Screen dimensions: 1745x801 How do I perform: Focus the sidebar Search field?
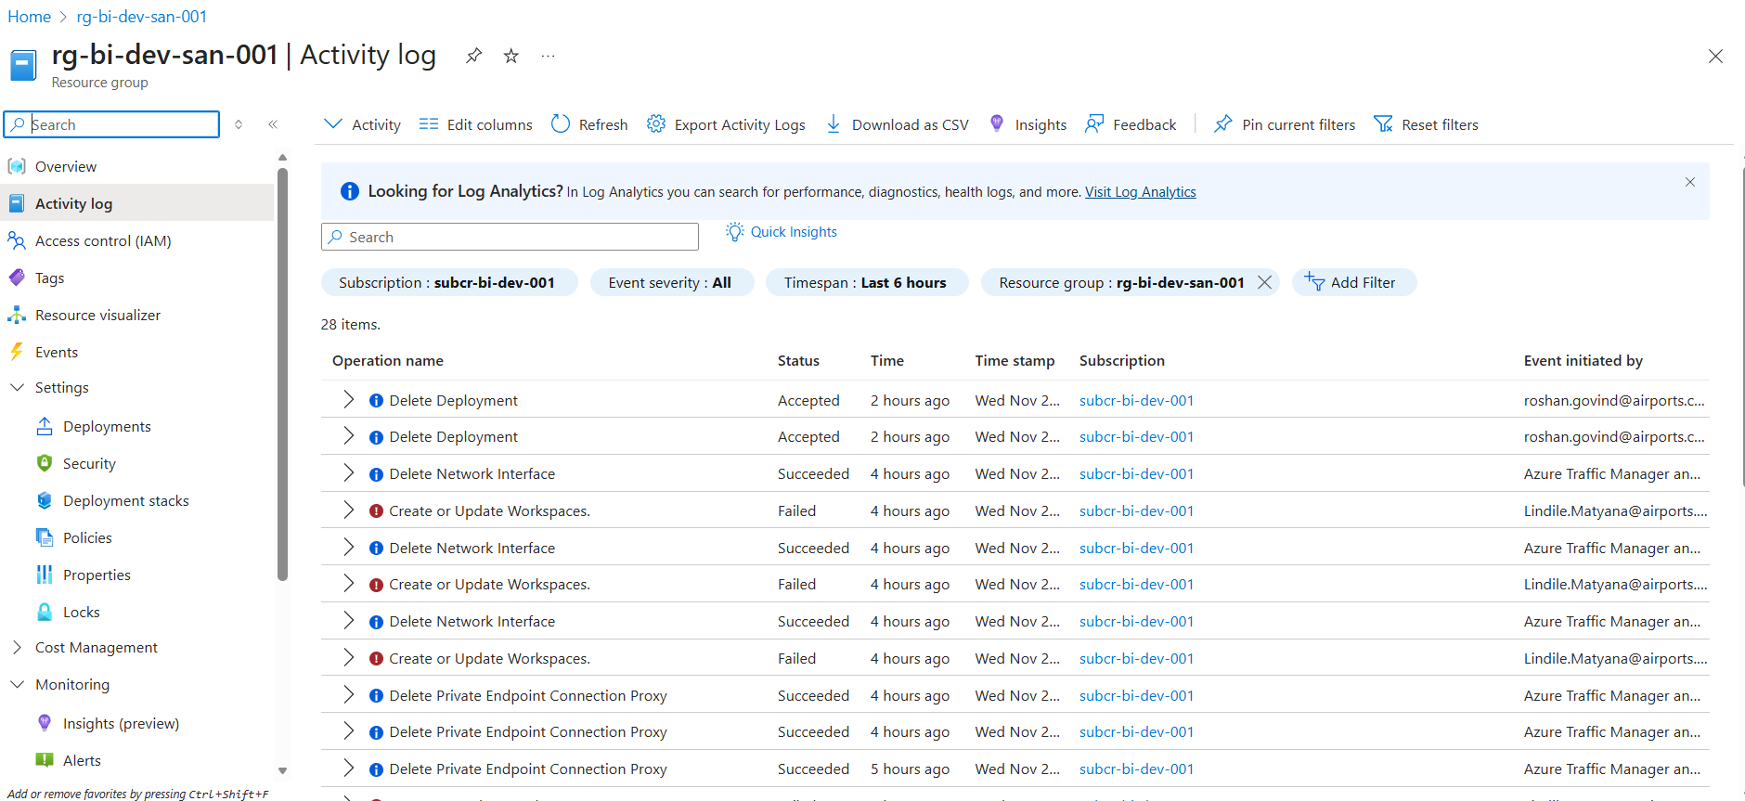(x=111, y=124)
